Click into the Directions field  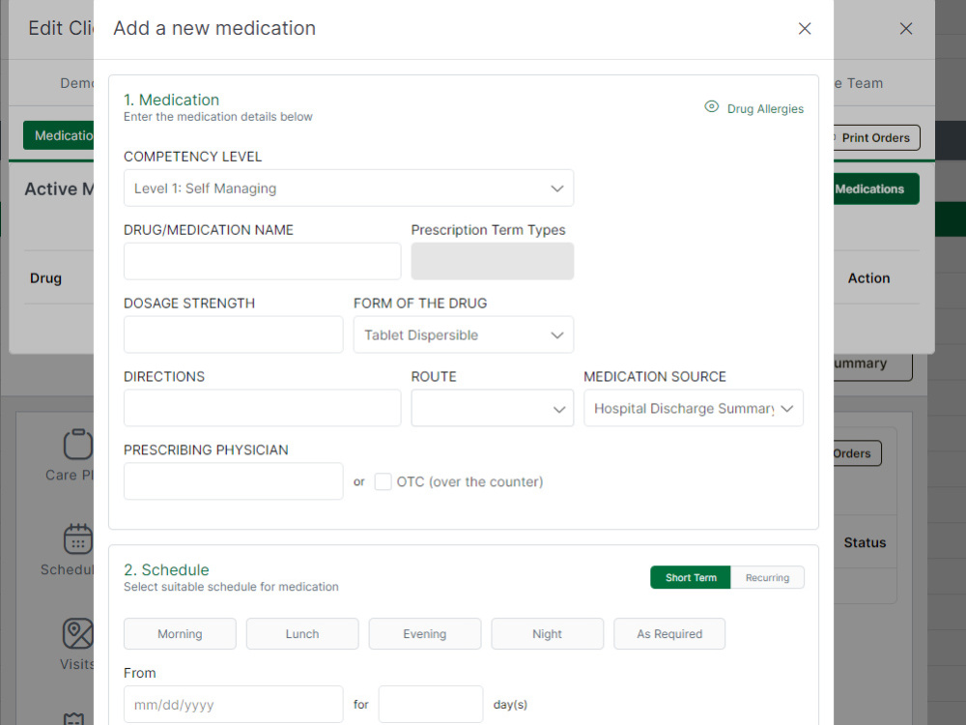262,408
